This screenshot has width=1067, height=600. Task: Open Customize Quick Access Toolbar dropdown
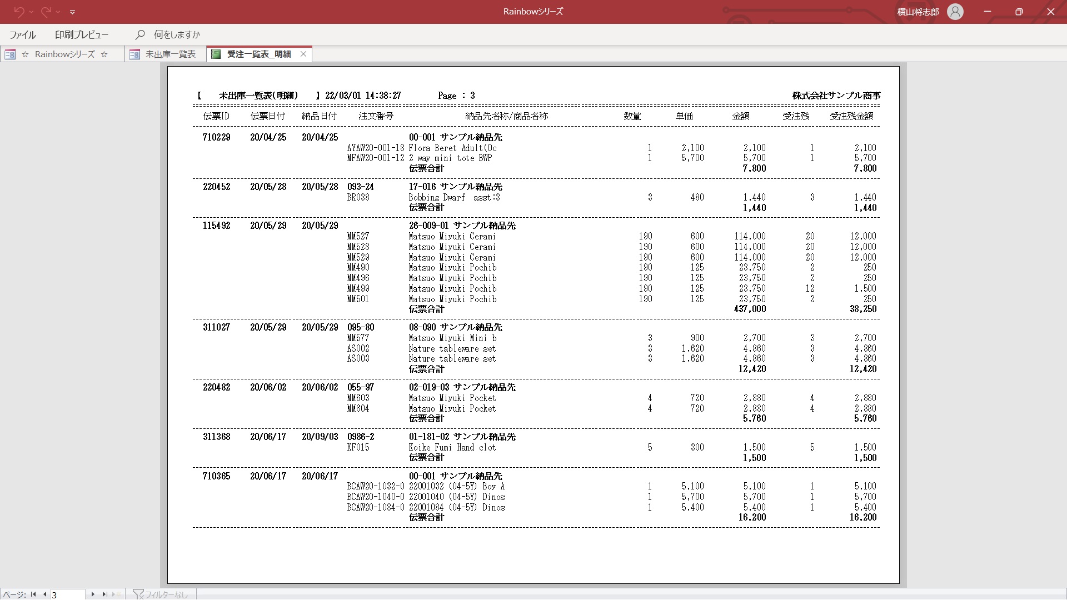coord(73,12)
